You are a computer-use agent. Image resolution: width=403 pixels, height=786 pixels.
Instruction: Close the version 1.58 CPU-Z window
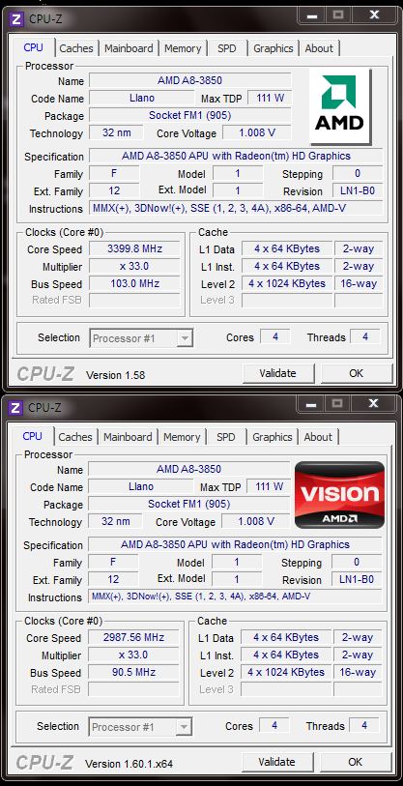(x=374, y=15)
